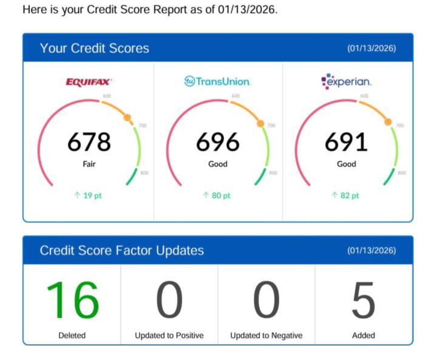This screenshot has width=437, height=346.
Task: Click the 'Your Credit Scores' header
Action: click(x=95, y=48)
